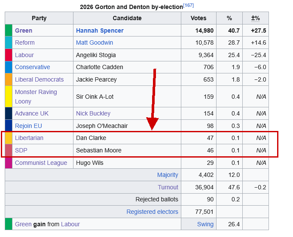
Task: Open citation reference 167
Action: coord(188,5)
